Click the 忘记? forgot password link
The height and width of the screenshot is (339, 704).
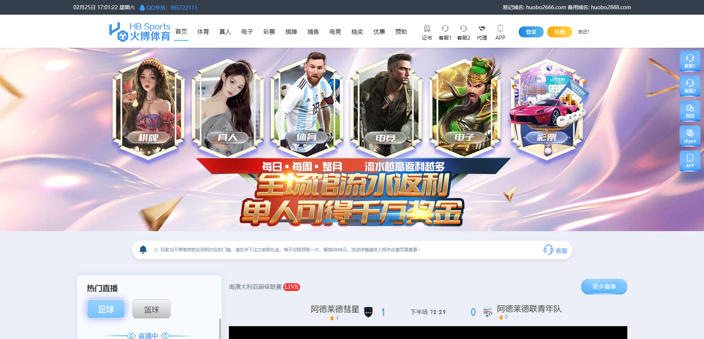pos(583,32)
